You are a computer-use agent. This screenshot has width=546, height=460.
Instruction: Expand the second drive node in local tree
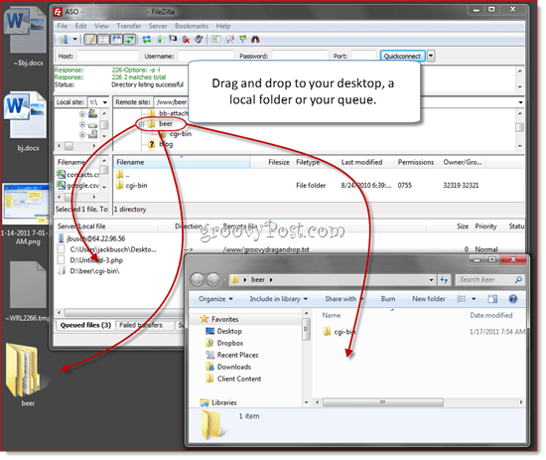82,124
